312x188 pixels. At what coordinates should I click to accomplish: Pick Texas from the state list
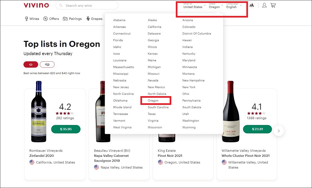152,114
